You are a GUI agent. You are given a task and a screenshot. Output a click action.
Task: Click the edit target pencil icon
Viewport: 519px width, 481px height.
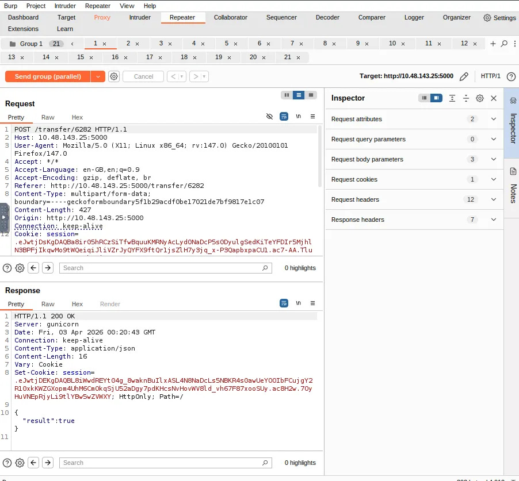tap(464, 76)
